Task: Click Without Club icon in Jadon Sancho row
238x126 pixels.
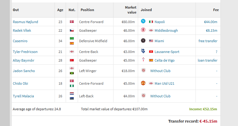Action: click(x=143, y=71)
